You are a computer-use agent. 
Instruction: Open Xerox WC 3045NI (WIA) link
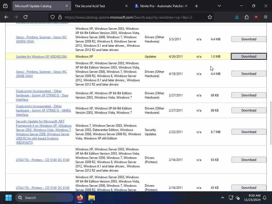click(x=41, y=39)
